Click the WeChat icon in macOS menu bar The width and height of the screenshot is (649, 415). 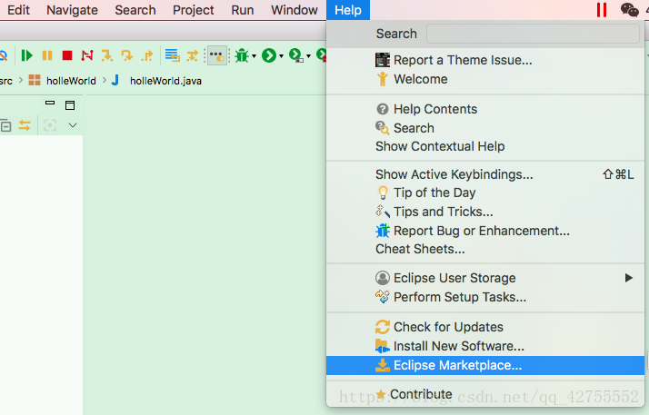(630, 10)
